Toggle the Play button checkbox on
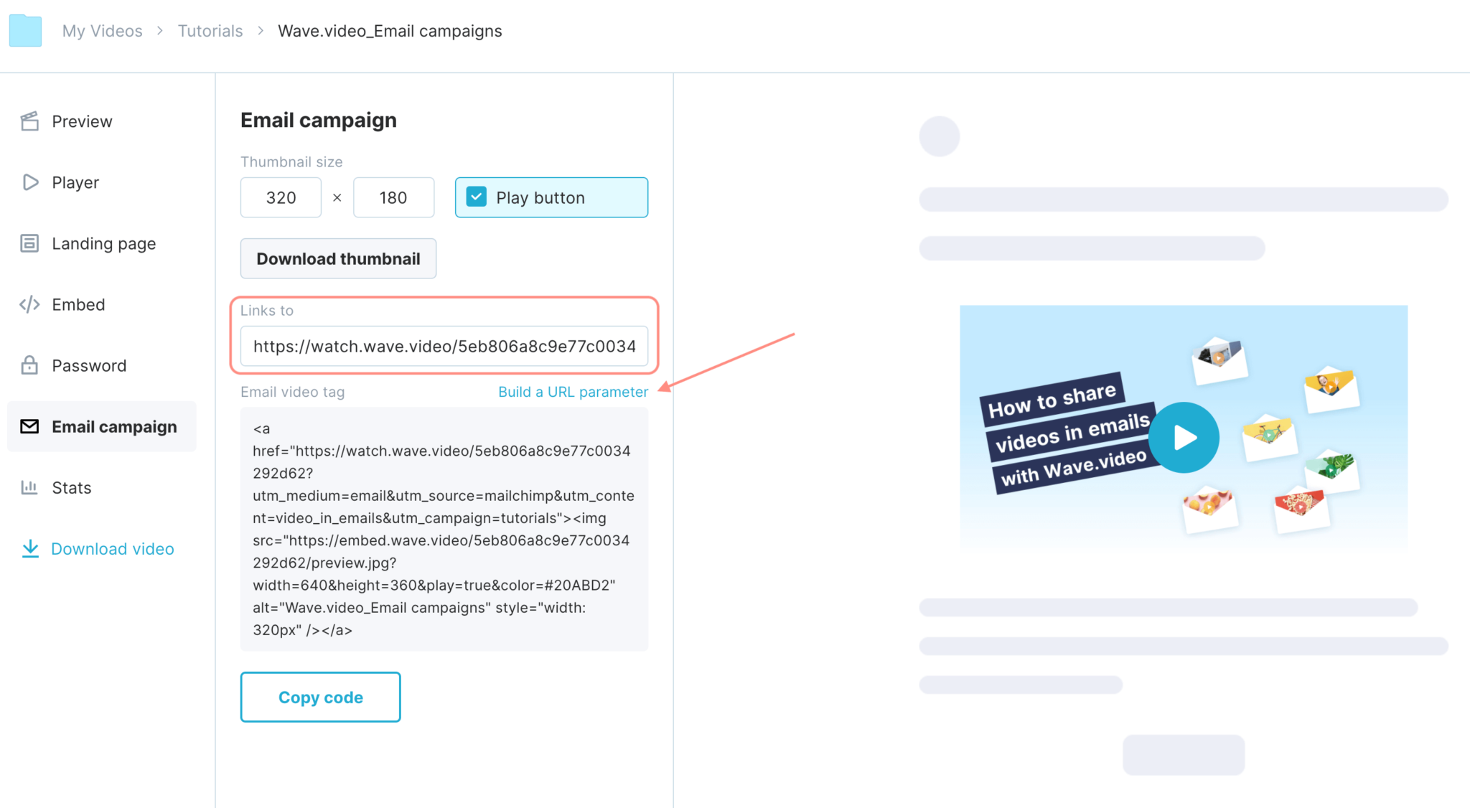Viewport: 1470px width, 808px height. pos(476,197)
